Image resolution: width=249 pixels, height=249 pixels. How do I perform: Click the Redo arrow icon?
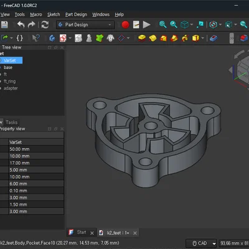pyautogui.click(x=31, y=25)
